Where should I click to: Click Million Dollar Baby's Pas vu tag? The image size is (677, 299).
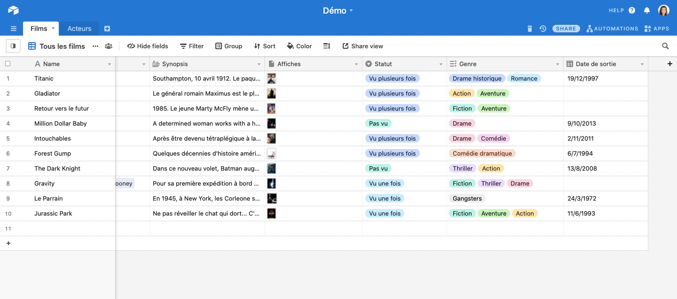pos(378,123)
